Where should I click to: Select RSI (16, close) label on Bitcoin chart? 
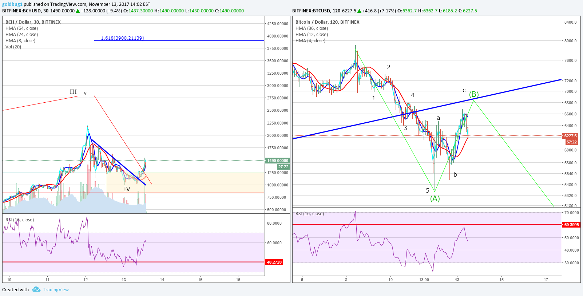point(310,214)
